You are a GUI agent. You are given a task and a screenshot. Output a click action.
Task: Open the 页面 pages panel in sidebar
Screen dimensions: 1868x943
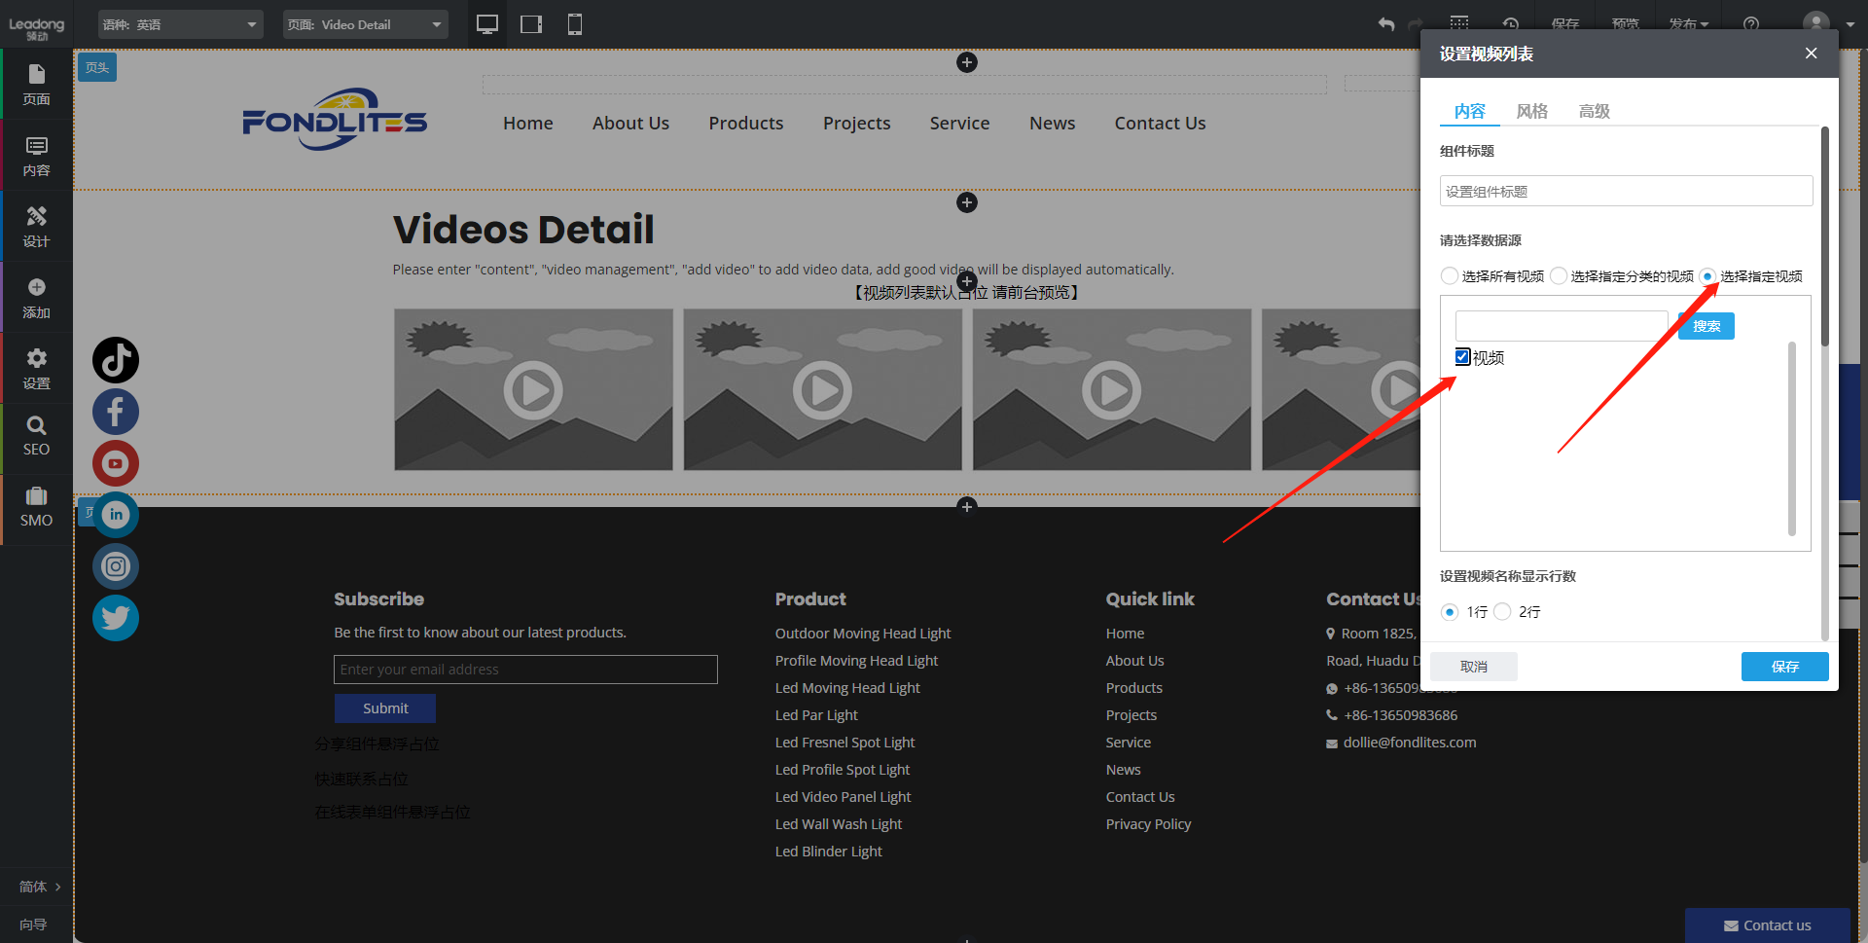pos(36,84)
